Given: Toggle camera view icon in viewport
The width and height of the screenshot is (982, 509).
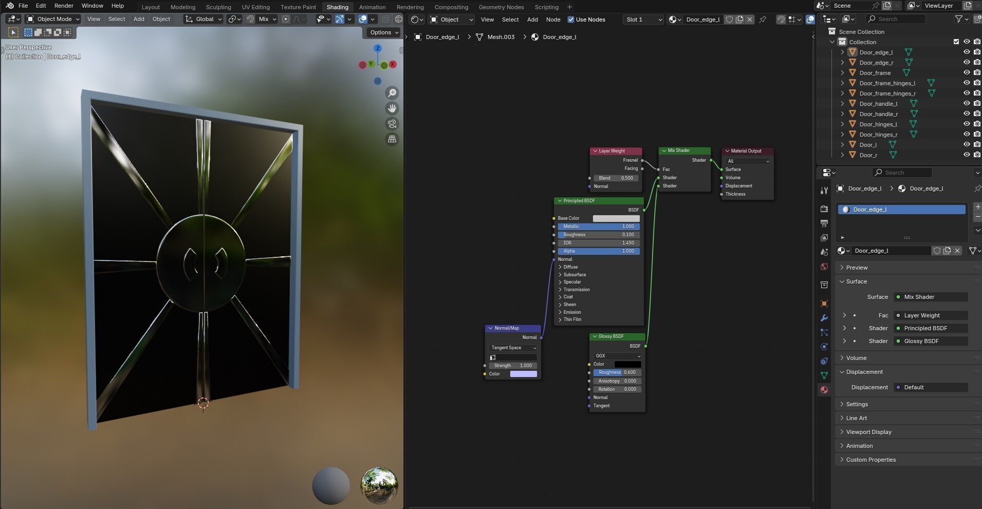Looking at the screenshot, I should (392, 124).
